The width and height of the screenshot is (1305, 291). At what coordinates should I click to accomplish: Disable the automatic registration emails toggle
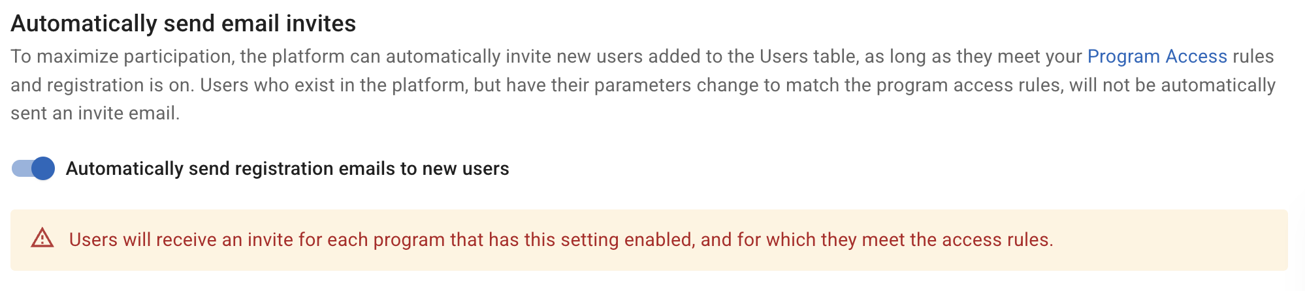pyautogui.click(x=33, y=168)
